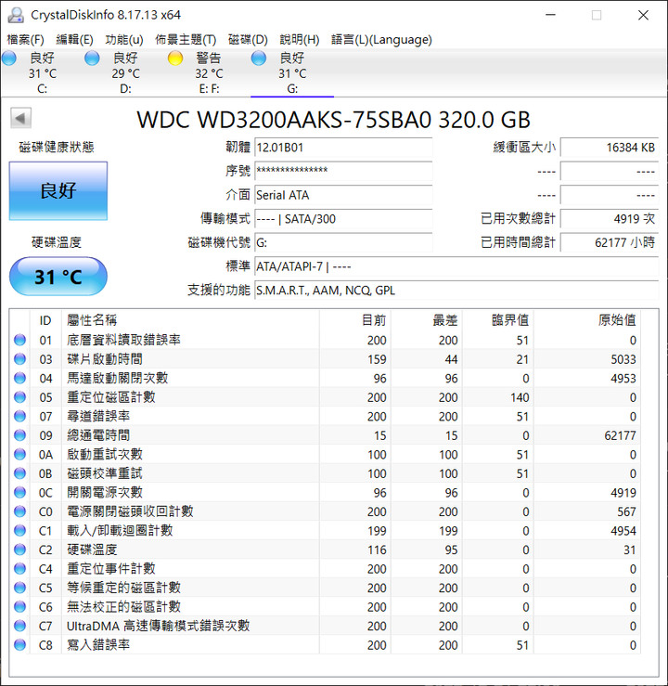
Task: Open the 編輯(E) menu
Action: 75,40
